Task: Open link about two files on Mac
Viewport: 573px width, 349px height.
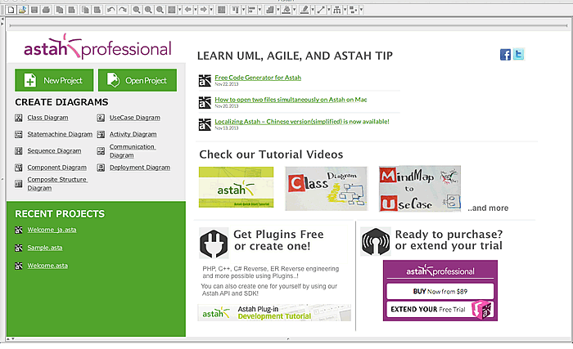Action: click(x=291, y=99)
